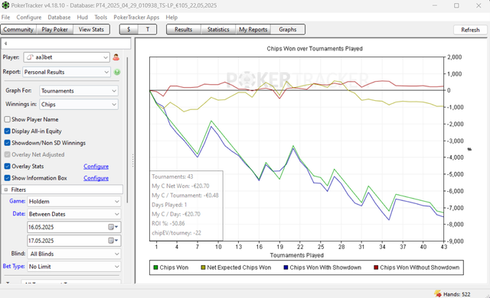Uncheck Showdown/Non SD Winnings
This screenshot has height=298, width=490.
tap(7, 143)
